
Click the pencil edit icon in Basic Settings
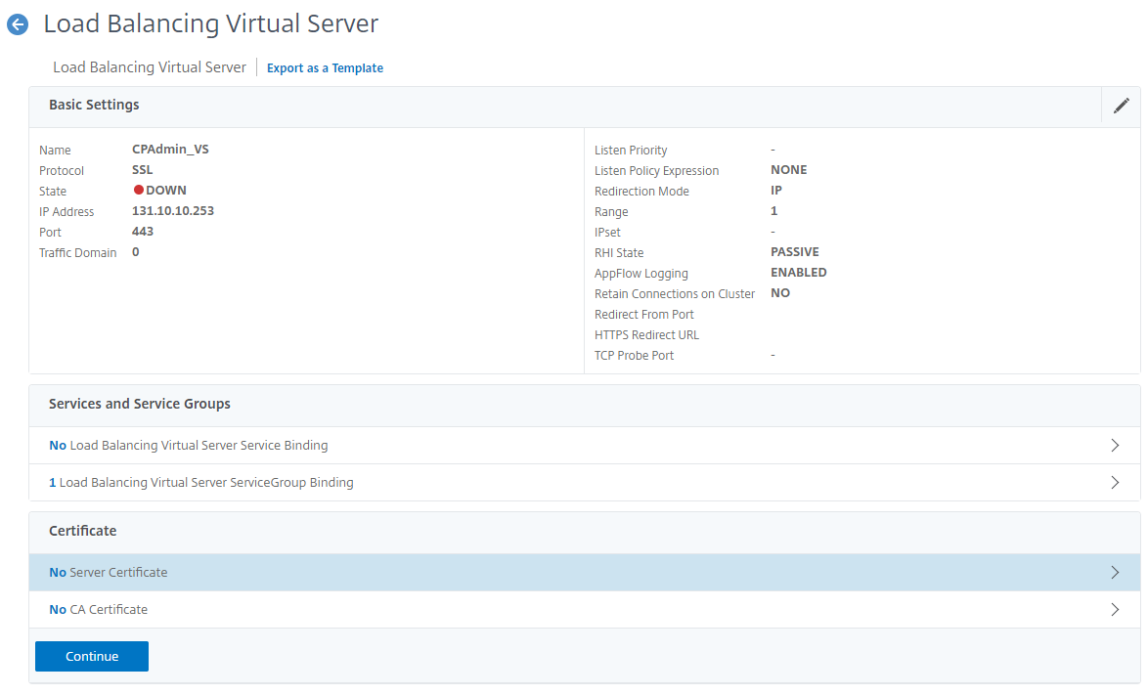[1121, 106]
